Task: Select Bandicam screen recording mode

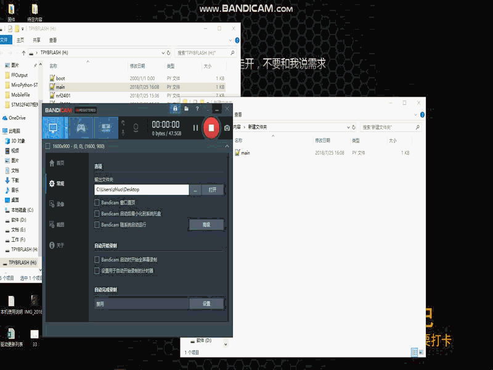Action: click(x=53, y=128)
